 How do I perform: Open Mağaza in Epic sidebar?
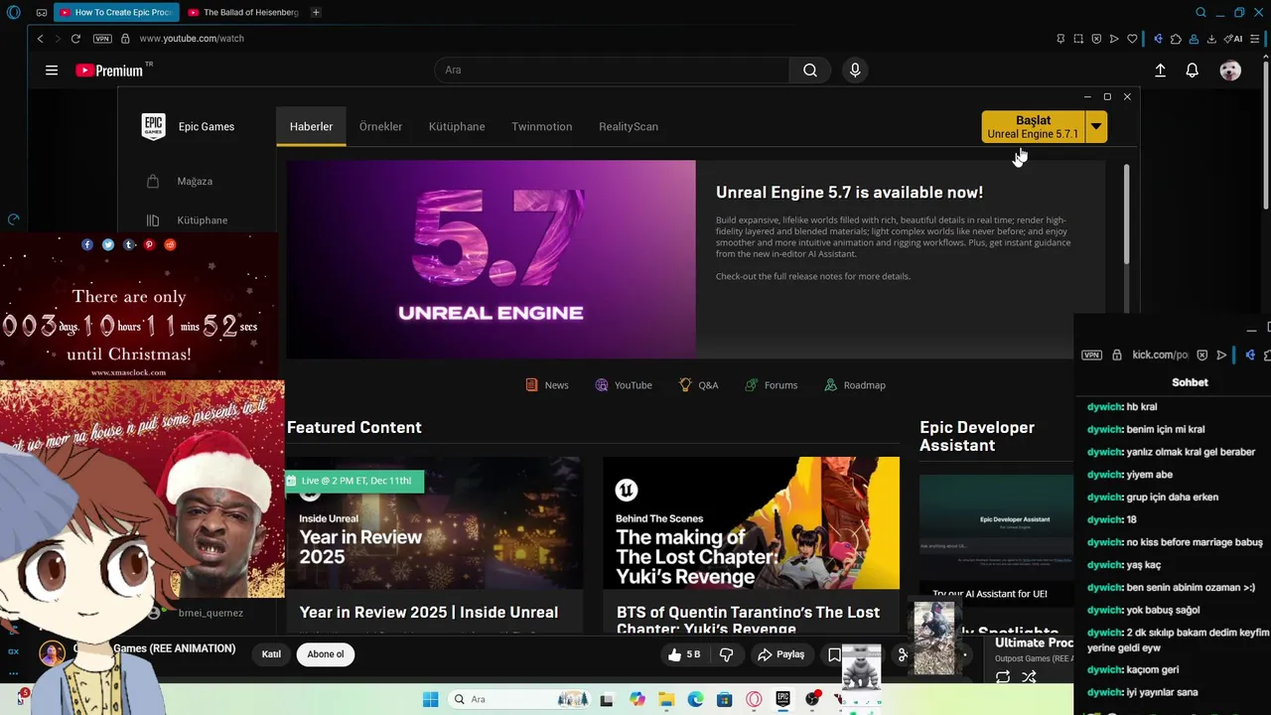(196, 182)
